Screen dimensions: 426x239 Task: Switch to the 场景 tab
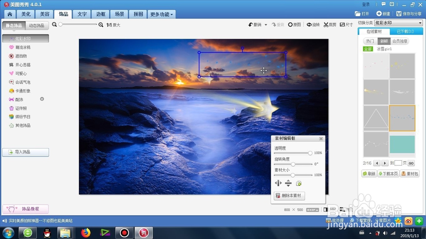coord(119,14)
